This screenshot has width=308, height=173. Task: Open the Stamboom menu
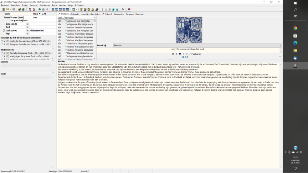pyautogui.click(x=44, y=5)
